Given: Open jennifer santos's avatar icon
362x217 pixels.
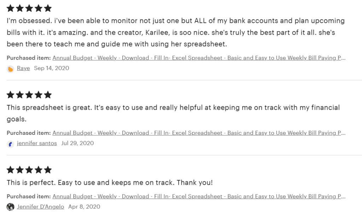Looking at the screenshot, I should tap(10, 144).
